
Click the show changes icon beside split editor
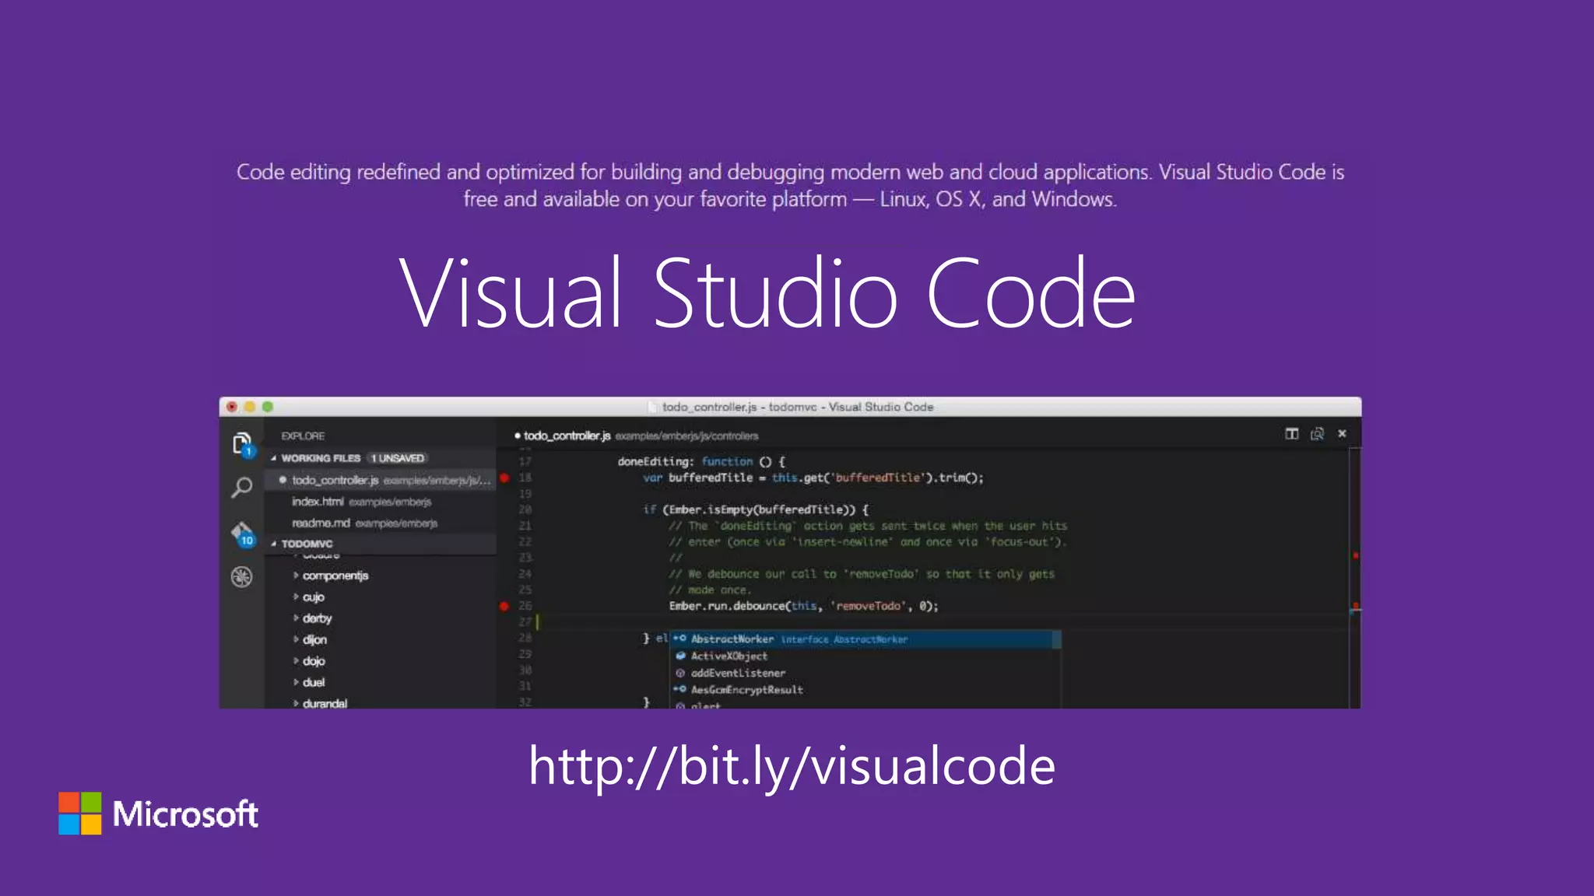coord(1317,434)
